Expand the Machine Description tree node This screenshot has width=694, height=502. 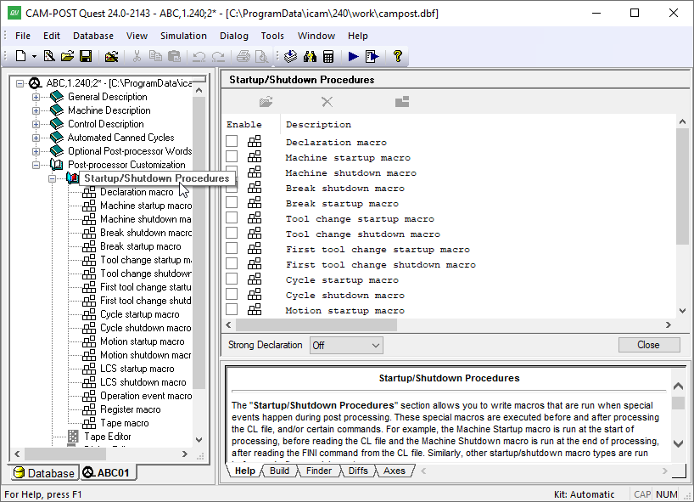[36, 110]
